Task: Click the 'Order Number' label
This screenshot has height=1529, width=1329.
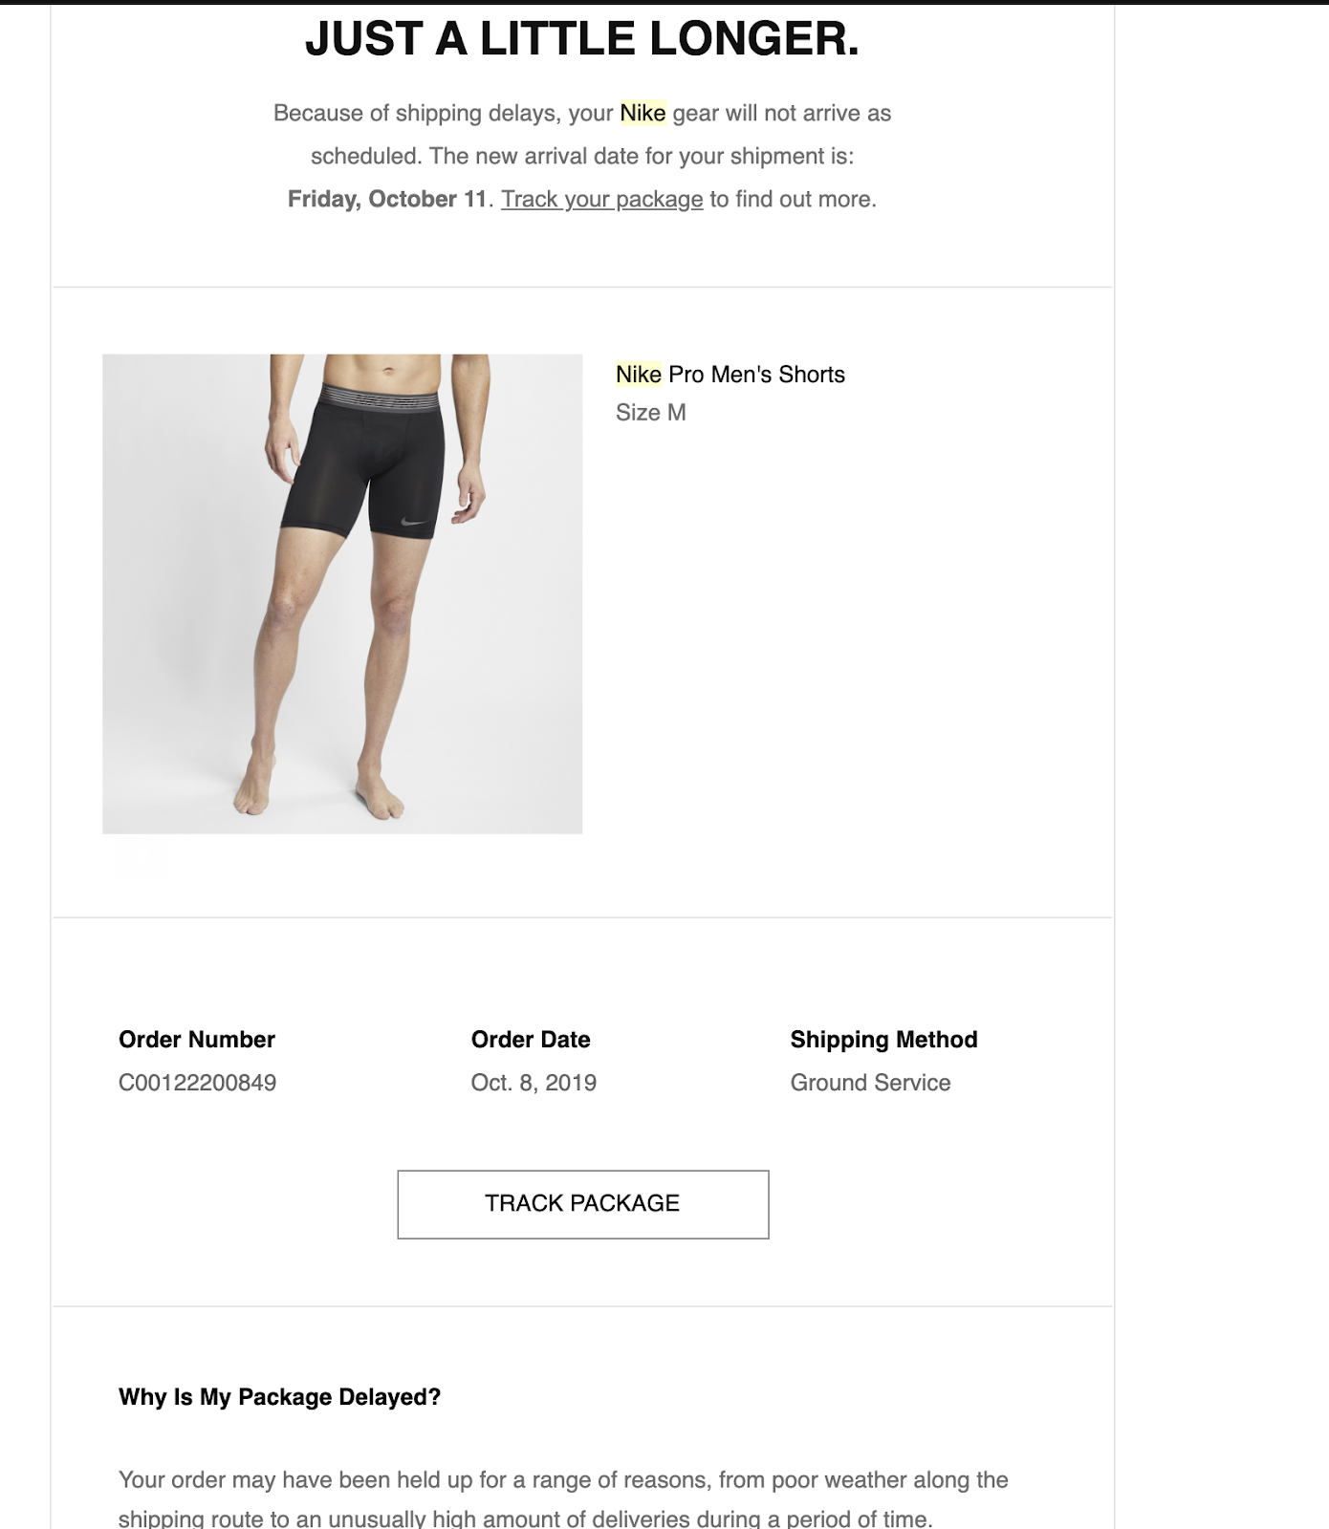Action: 197,1040
